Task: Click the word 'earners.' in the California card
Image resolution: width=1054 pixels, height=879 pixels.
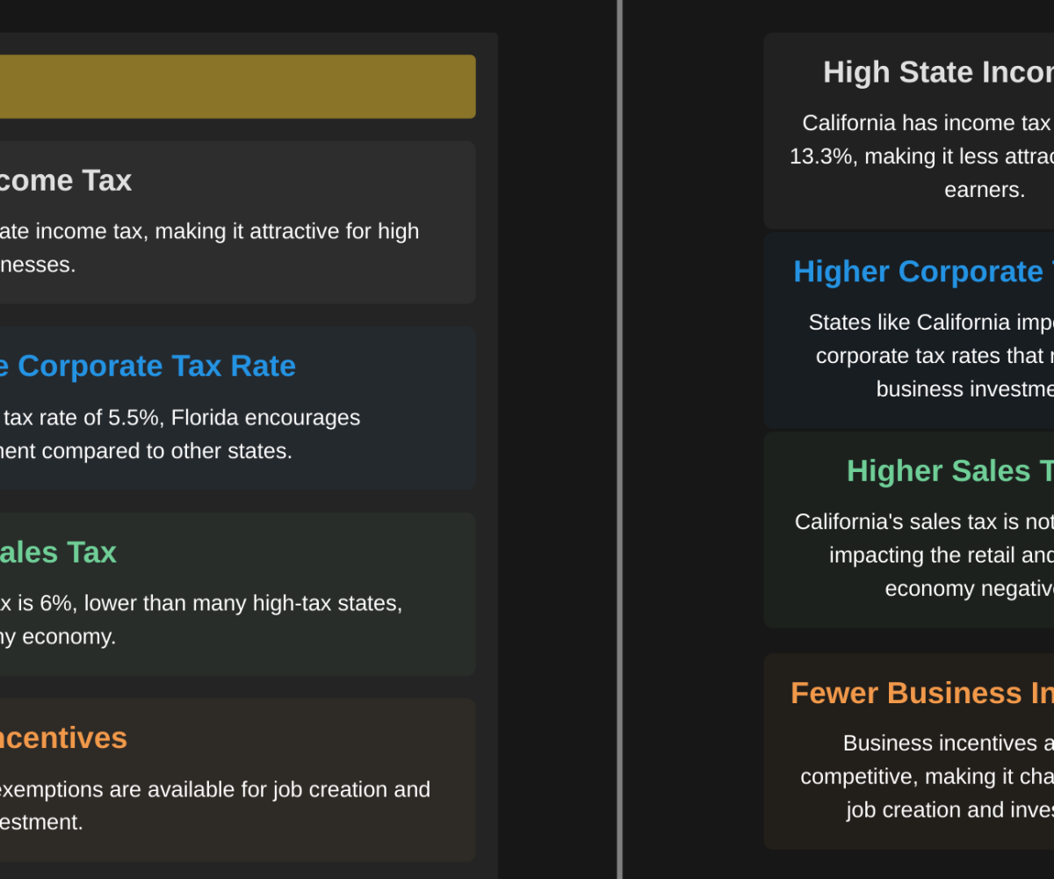Action: (x=985, y=190)
